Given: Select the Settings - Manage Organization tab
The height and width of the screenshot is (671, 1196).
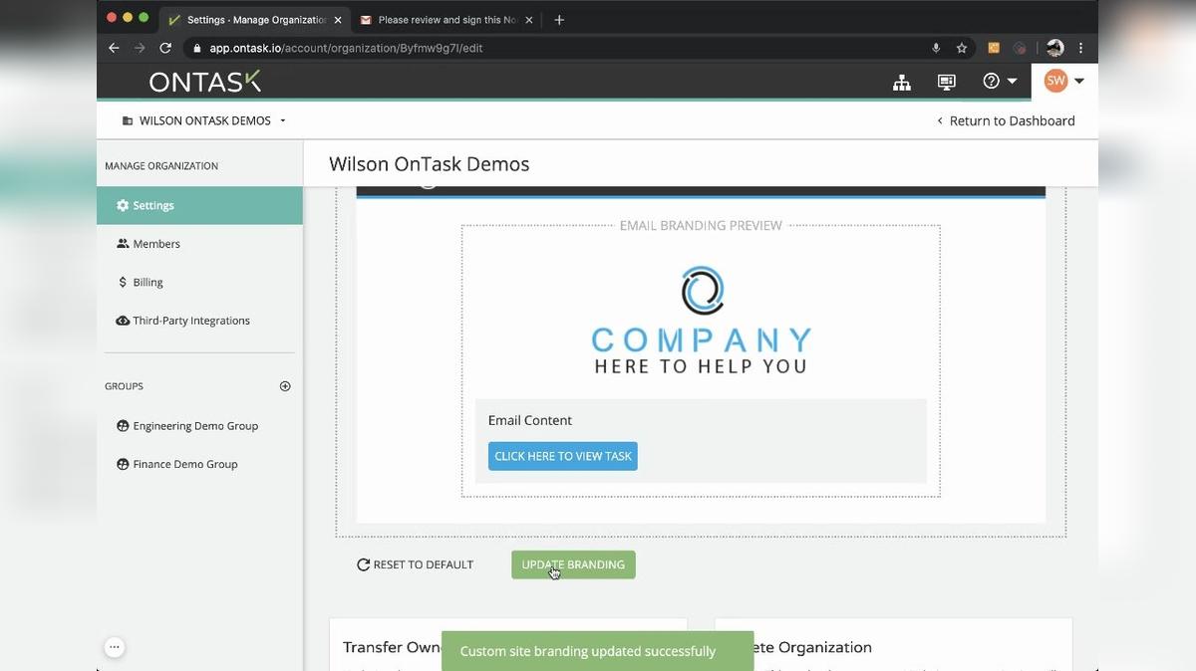Looking at the screenshot, I should (x=256, y=20).
